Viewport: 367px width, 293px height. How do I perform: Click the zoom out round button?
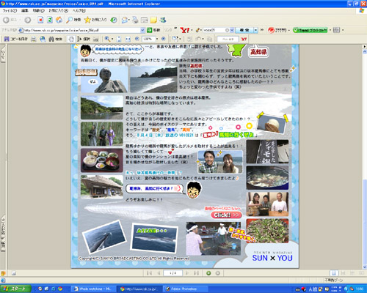point(137,39)
